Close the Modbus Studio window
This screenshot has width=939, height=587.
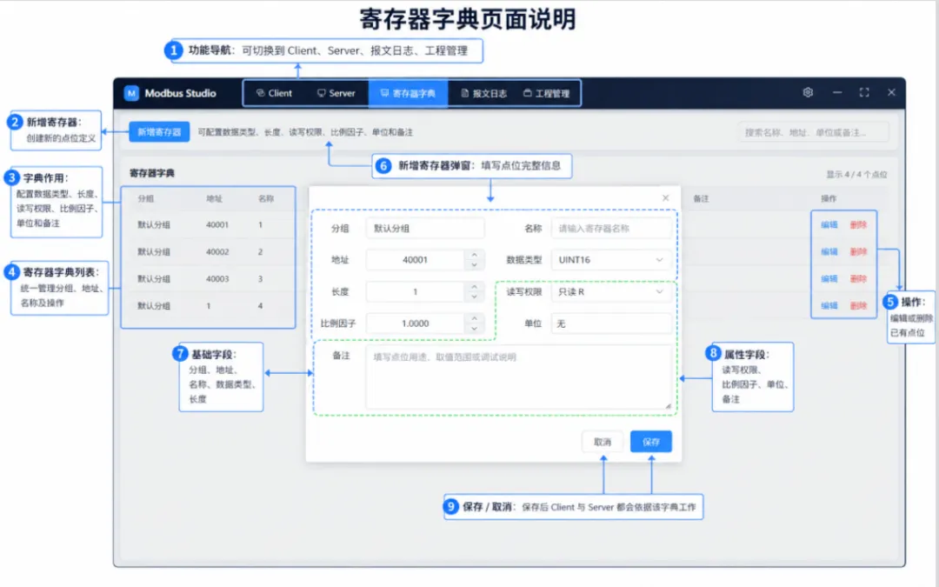click(x=891, y=92)
